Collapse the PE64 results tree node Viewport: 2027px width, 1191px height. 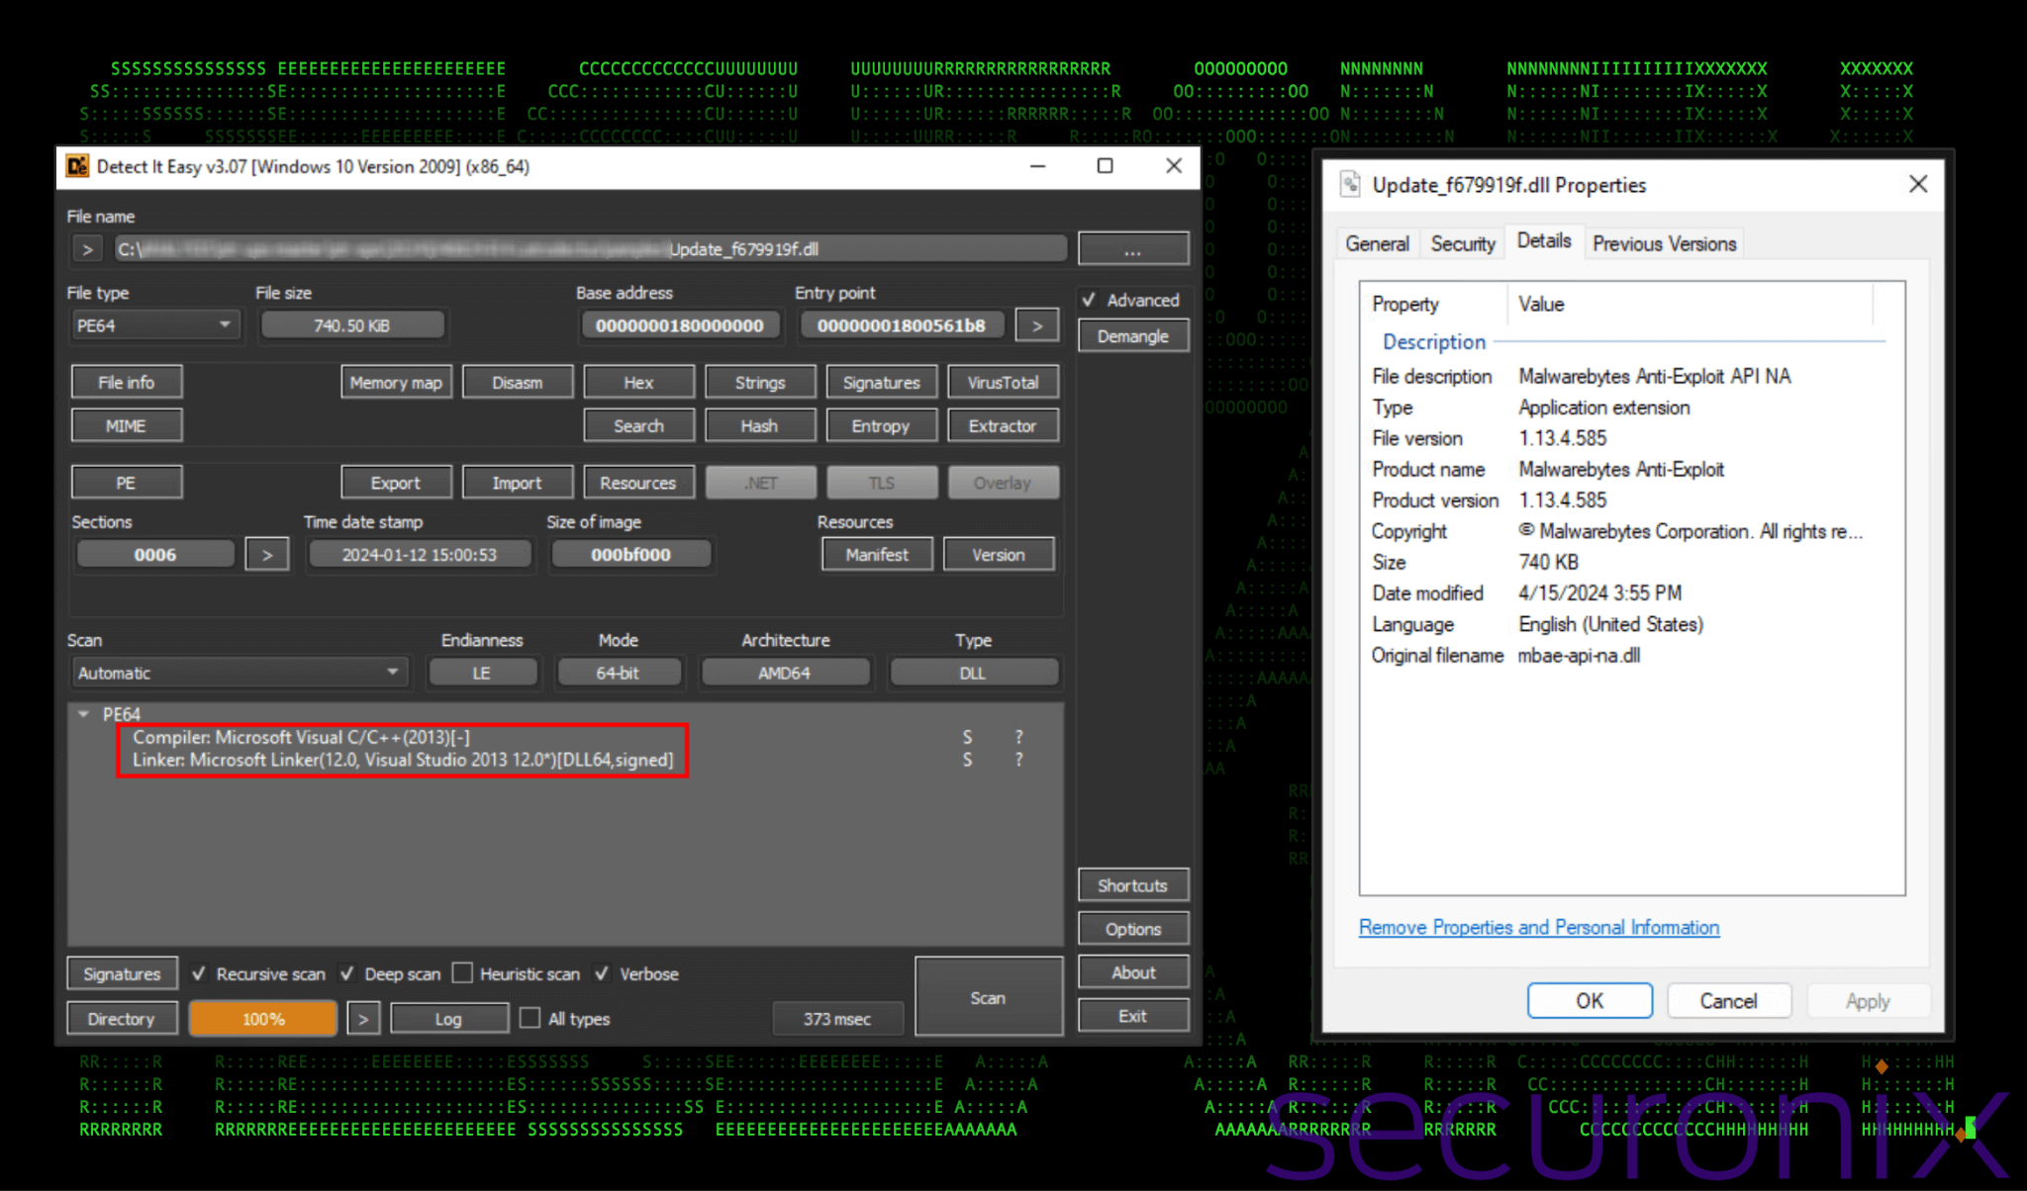[x=84, y=713]
